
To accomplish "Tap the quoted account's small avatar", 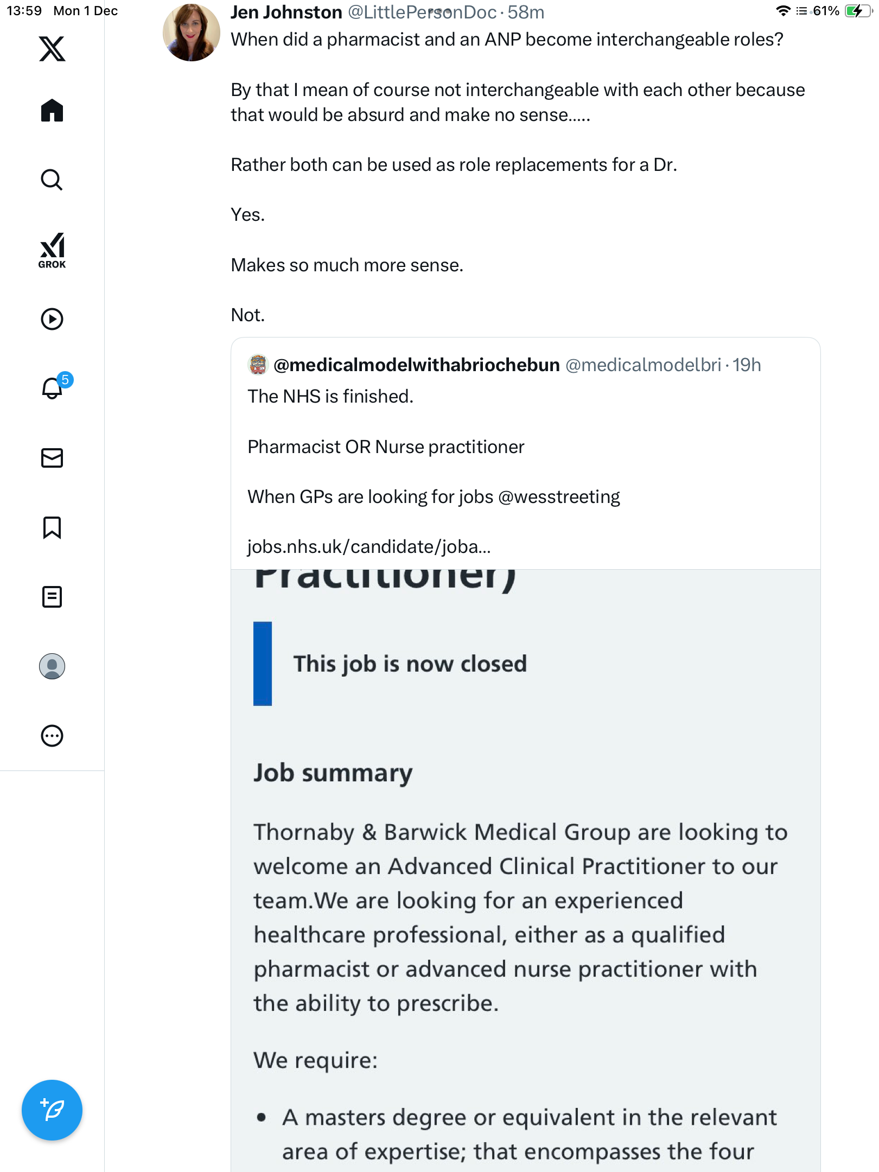I will click(x=258, y=365).
